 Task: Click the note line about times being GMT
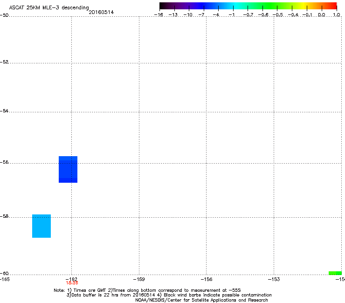(x=147, y=290)
